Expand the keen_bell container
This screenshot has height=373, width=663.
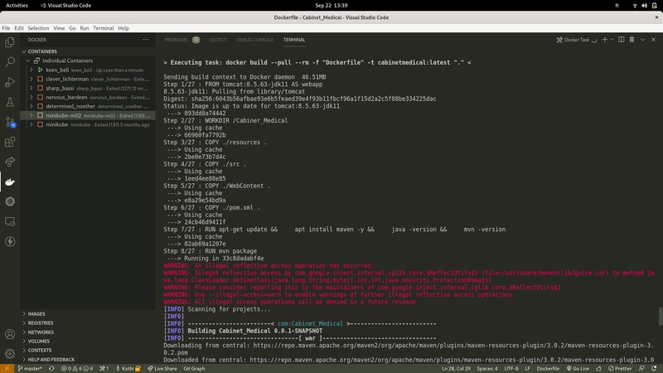click(30, 70)
